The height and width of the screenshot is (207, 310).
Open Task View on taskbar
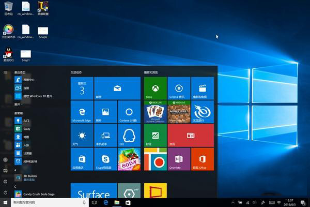[x=95, y=202]
